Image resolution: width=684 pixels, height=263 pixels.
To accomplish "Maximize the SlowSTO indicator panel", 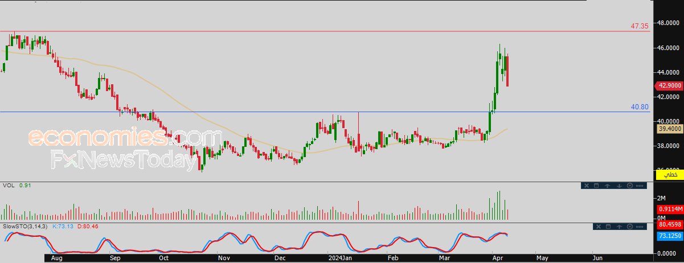I will pos(608,227).
